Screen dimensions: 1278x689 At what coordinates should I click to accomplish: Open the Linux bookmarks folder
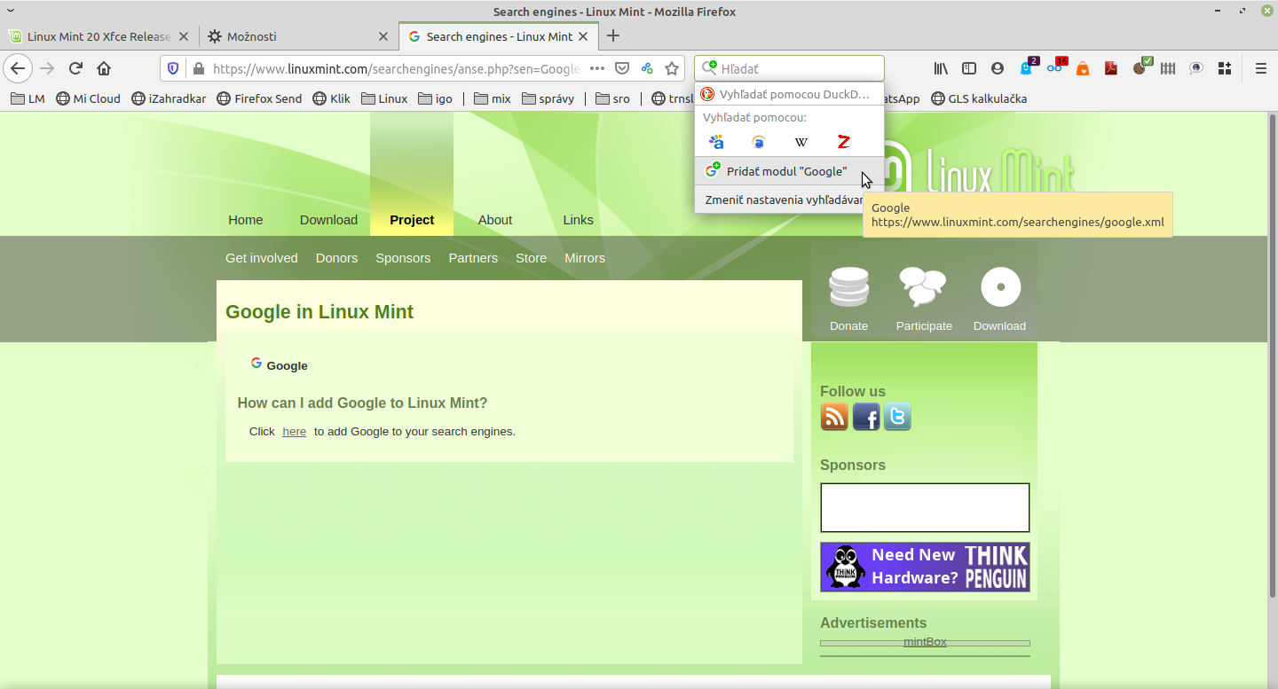click(384, 98)
